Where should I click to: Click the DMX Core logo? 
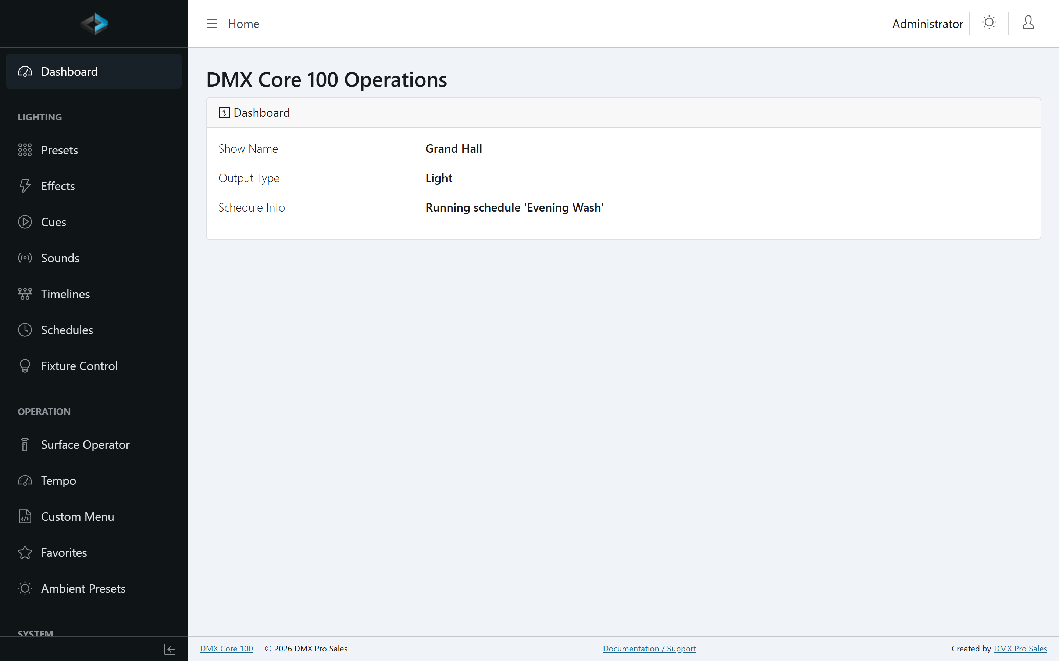[x=94, y=24]
